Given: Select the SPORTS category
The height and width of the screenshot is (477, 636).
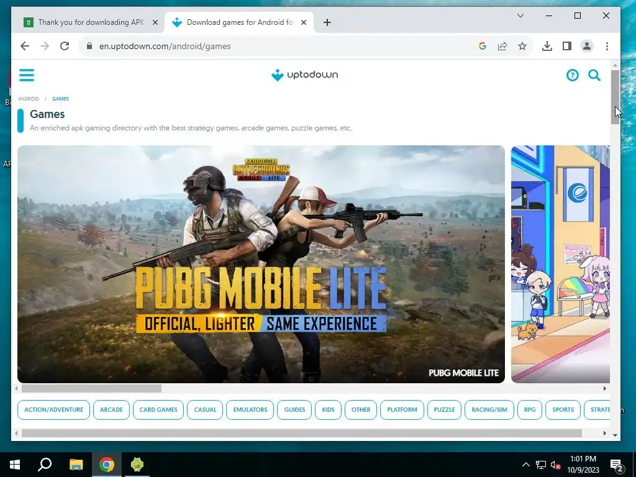Looking at the screenshot, I should click(x=563, y=410).
